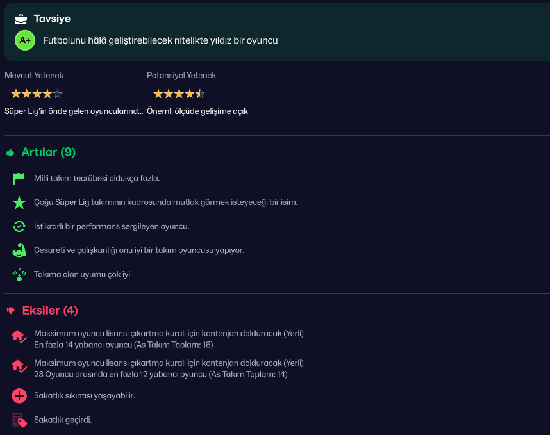The width and height of the screenshot is (550, 435).
Task: Click the green flag national team icon
Action: [19, 178]
